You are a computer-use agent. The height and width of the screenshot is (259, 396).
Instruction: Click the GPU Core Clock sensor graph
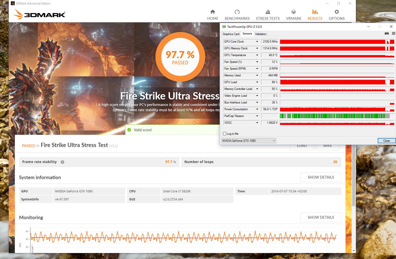click(337, 42)
